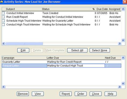The width and height of the screenshot is (127, 99).
Task: Check the Conduct Initial Interview checkbox
Action: pyautogui.click(x=3, y=13)
